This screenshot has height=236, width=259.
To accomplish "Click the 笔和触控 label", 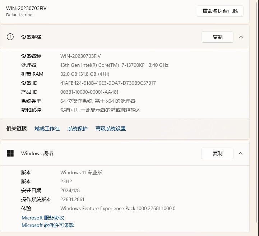I will coord(31,110).
